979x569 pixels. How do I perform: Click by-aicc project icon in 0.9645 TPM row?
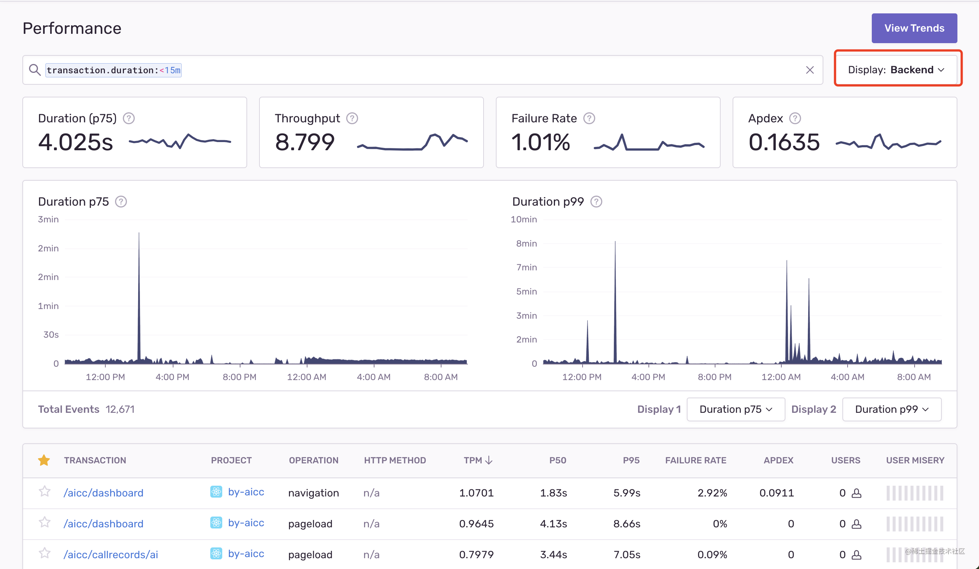(x=216, y=523)
